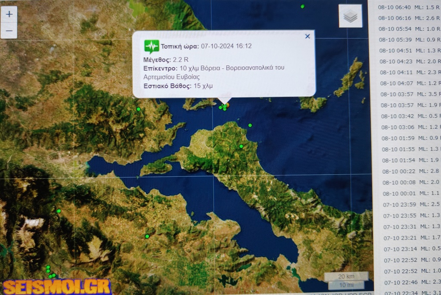Viewport: 441px width, 295px height.
Task: Zoom in on the map
Action: (x=9, y=14)
